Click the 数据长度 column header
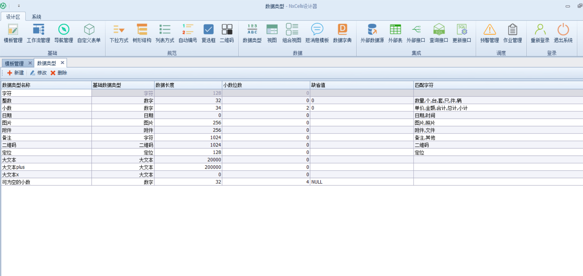Image resolution: width=583 pixels, height=276 pixels. pos(188,85)
